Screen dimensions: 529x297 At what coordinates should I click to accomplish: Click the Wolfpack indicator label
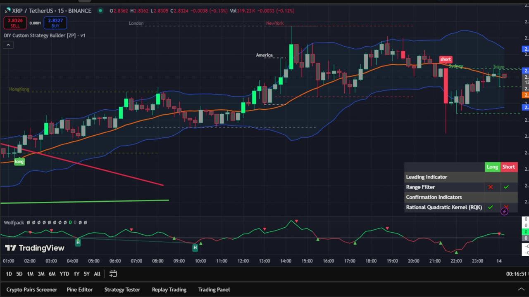pos(14,223)
